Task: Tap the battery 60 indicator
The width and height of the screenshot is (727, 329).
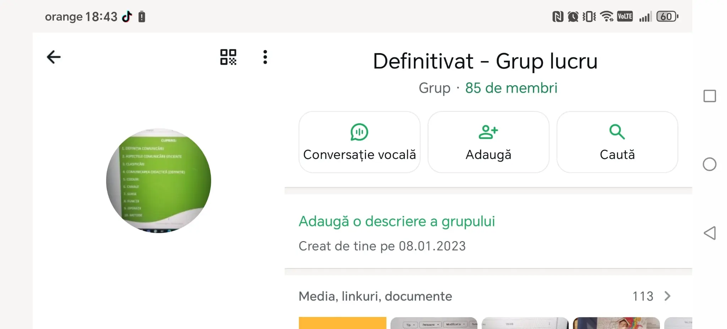Action: pyautogui.click(x=667, y=16)
